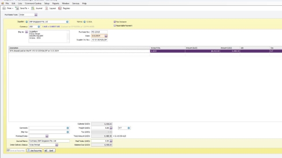Click the Total Amount value field
The height and width of the screenshot is (158, 282).
pyautogui.click(x=102, y=136)
